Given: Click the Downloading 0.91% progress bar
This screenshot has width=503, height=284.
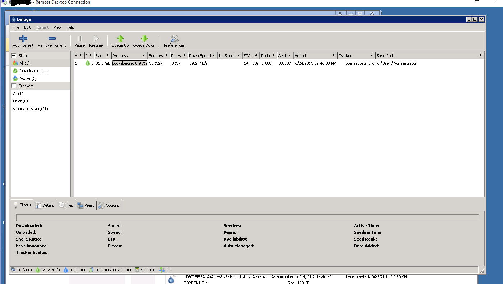Looking at the screenshot, I should point(130,63).
